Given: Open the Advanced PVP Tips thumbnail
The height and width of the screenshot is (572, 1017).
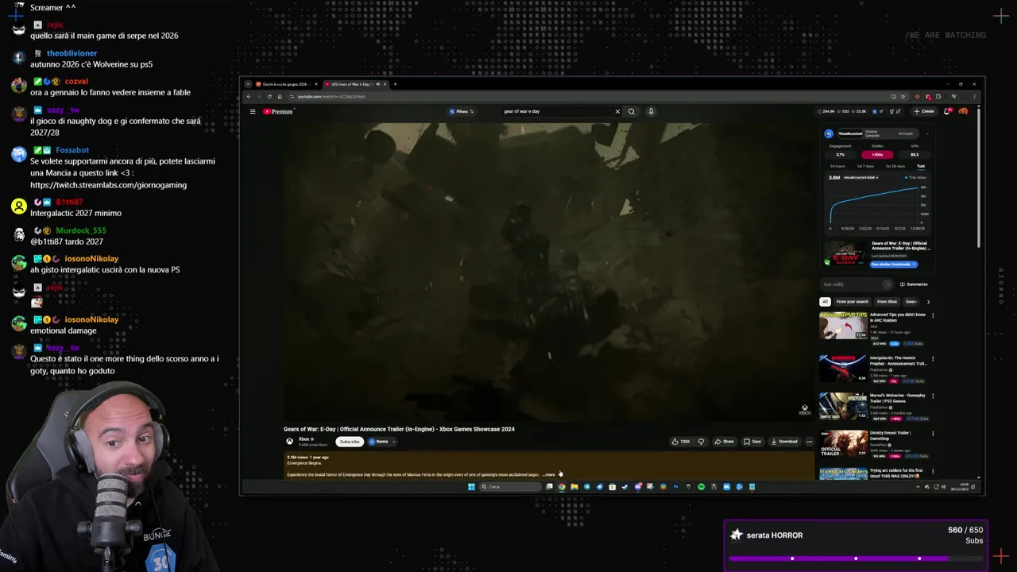Looking at the screenshot, I should pyautogui.click(x=843, y=325).
